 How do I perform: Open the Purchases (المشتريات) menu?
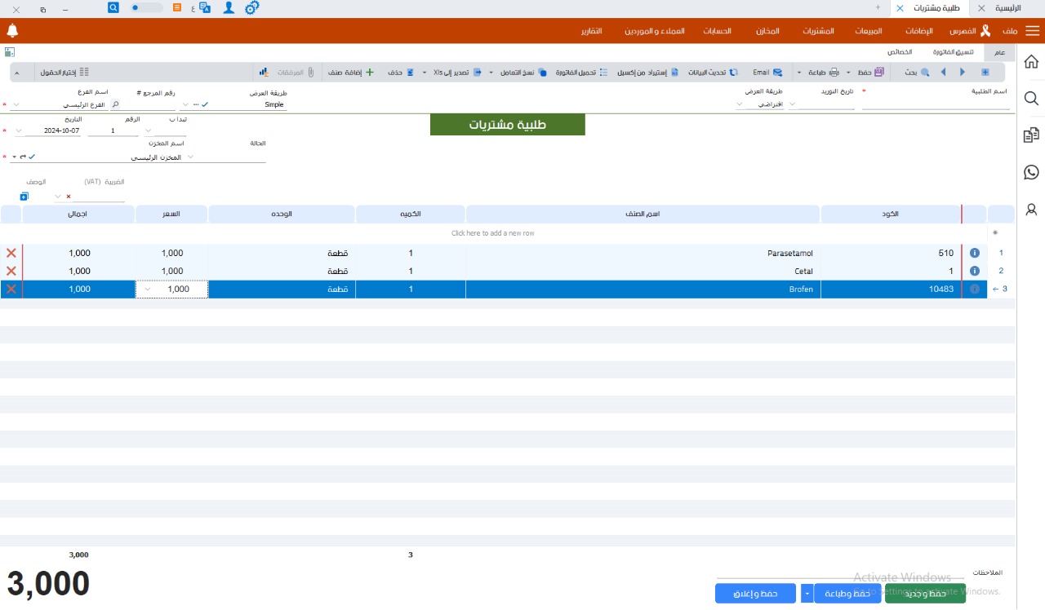click(818, 31)
